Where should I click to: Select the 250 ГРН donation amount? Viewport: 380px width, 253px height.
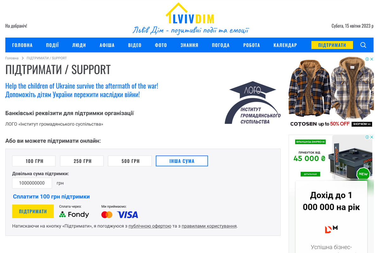[82, 161]
